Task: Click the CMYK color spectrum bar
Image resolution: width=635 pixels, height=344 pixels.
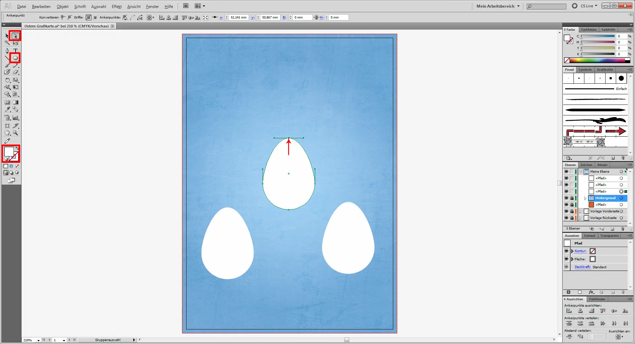Action: [597, 60]
